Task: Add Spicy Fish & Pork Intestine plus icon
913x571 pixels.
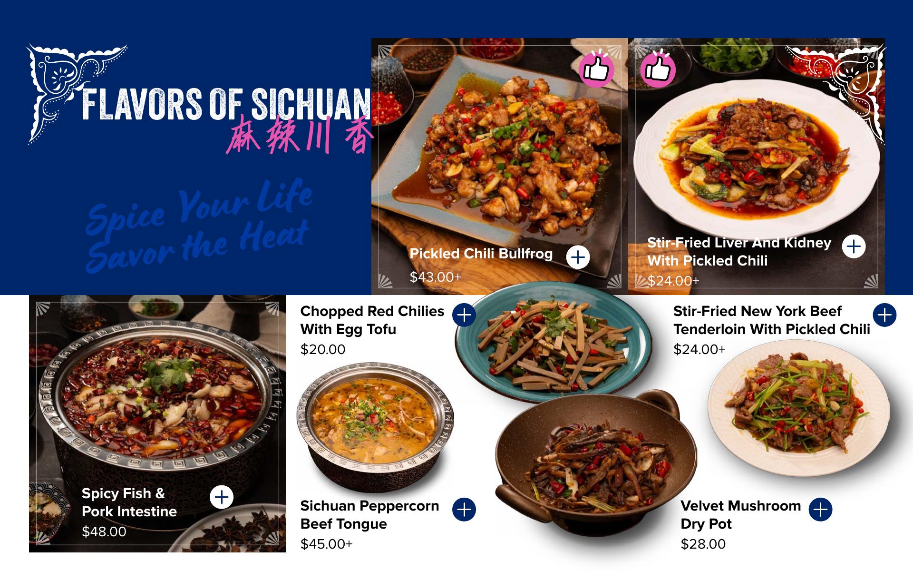Action: pos(222,497)
